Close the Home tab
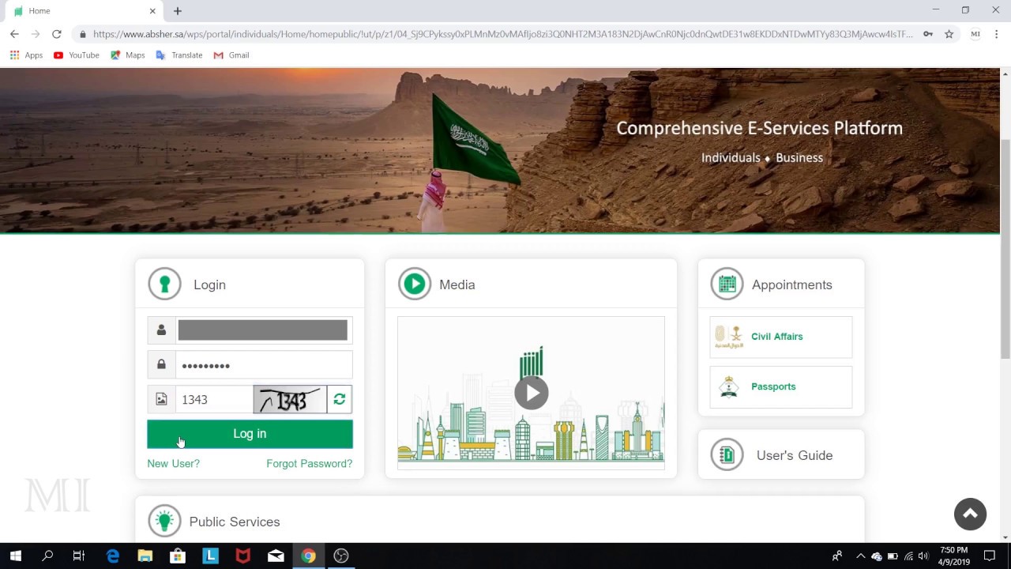This screenshot has height=569, width=1011. [152, 11]
